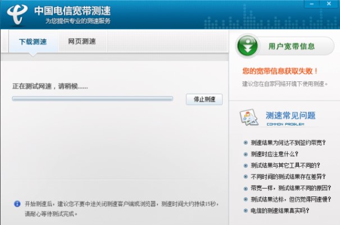Click the 停止测速 button
The image size is (340, 225).
click(204, 99)
